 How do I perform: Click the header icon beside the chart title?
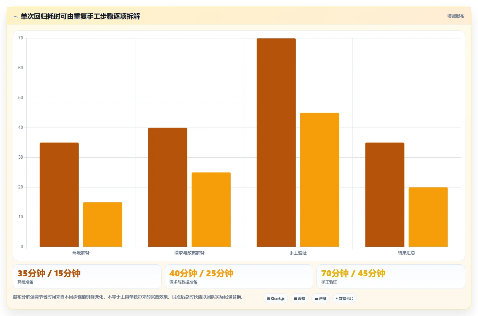16,17
